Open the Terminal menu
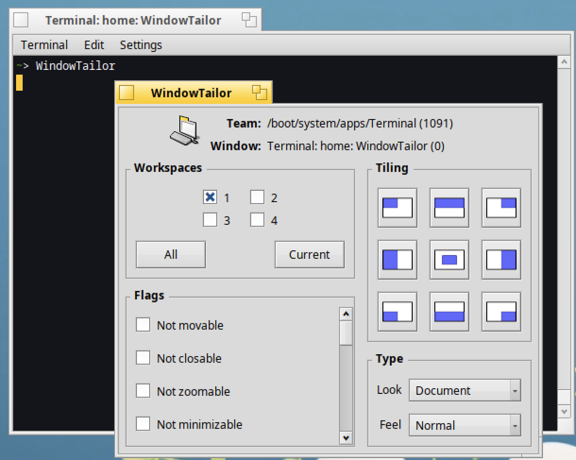Viewport: 576px width, 460px height. (x=44, y=45)
